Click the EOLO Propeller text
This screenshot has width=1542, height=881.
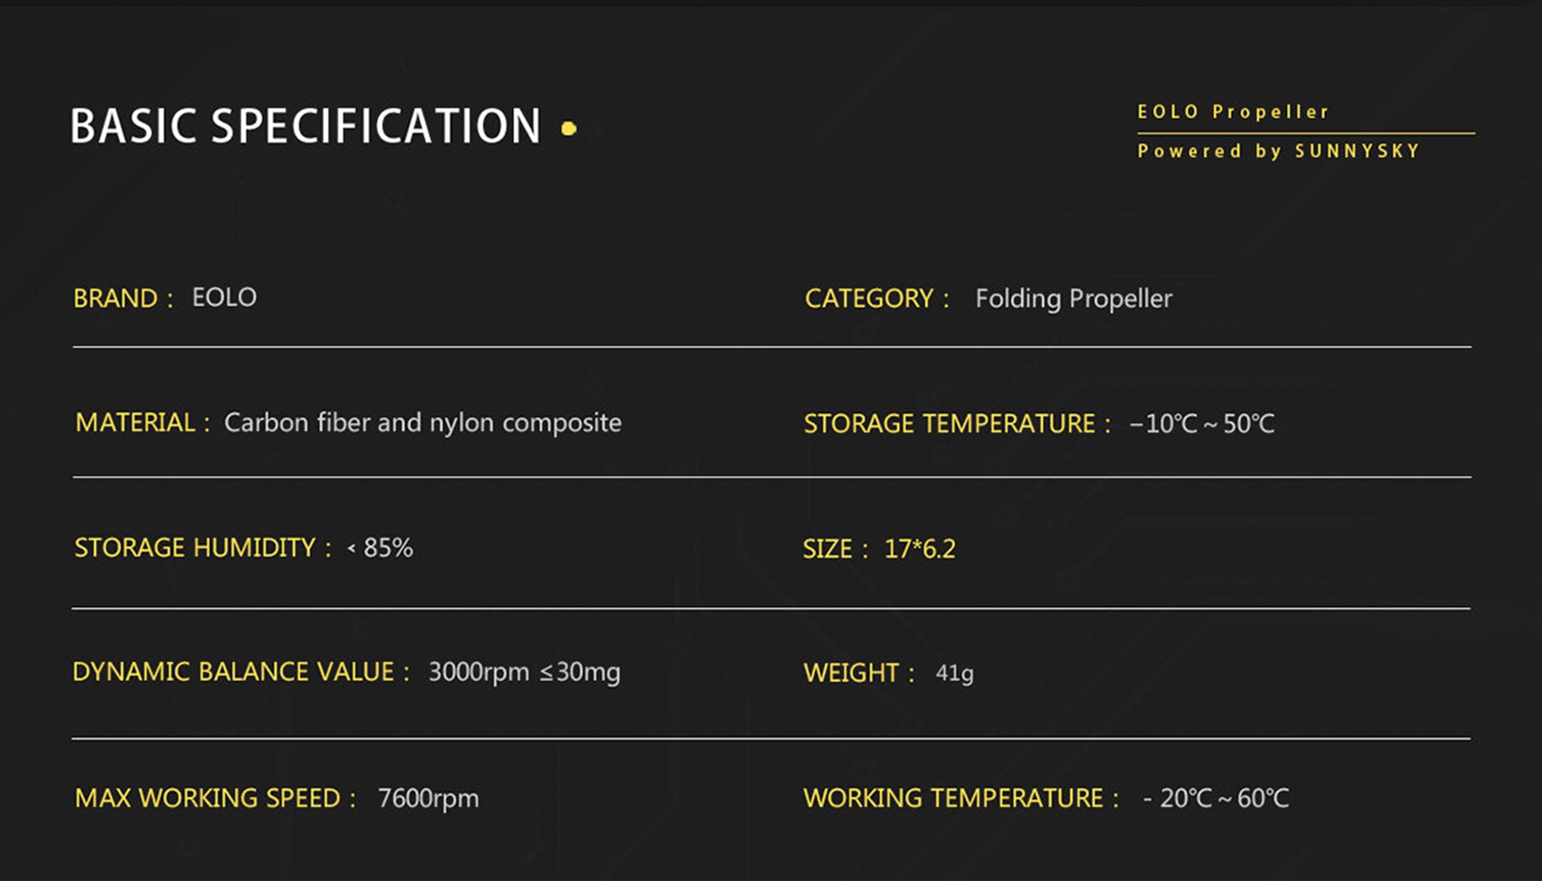[x=1233, y=112]
